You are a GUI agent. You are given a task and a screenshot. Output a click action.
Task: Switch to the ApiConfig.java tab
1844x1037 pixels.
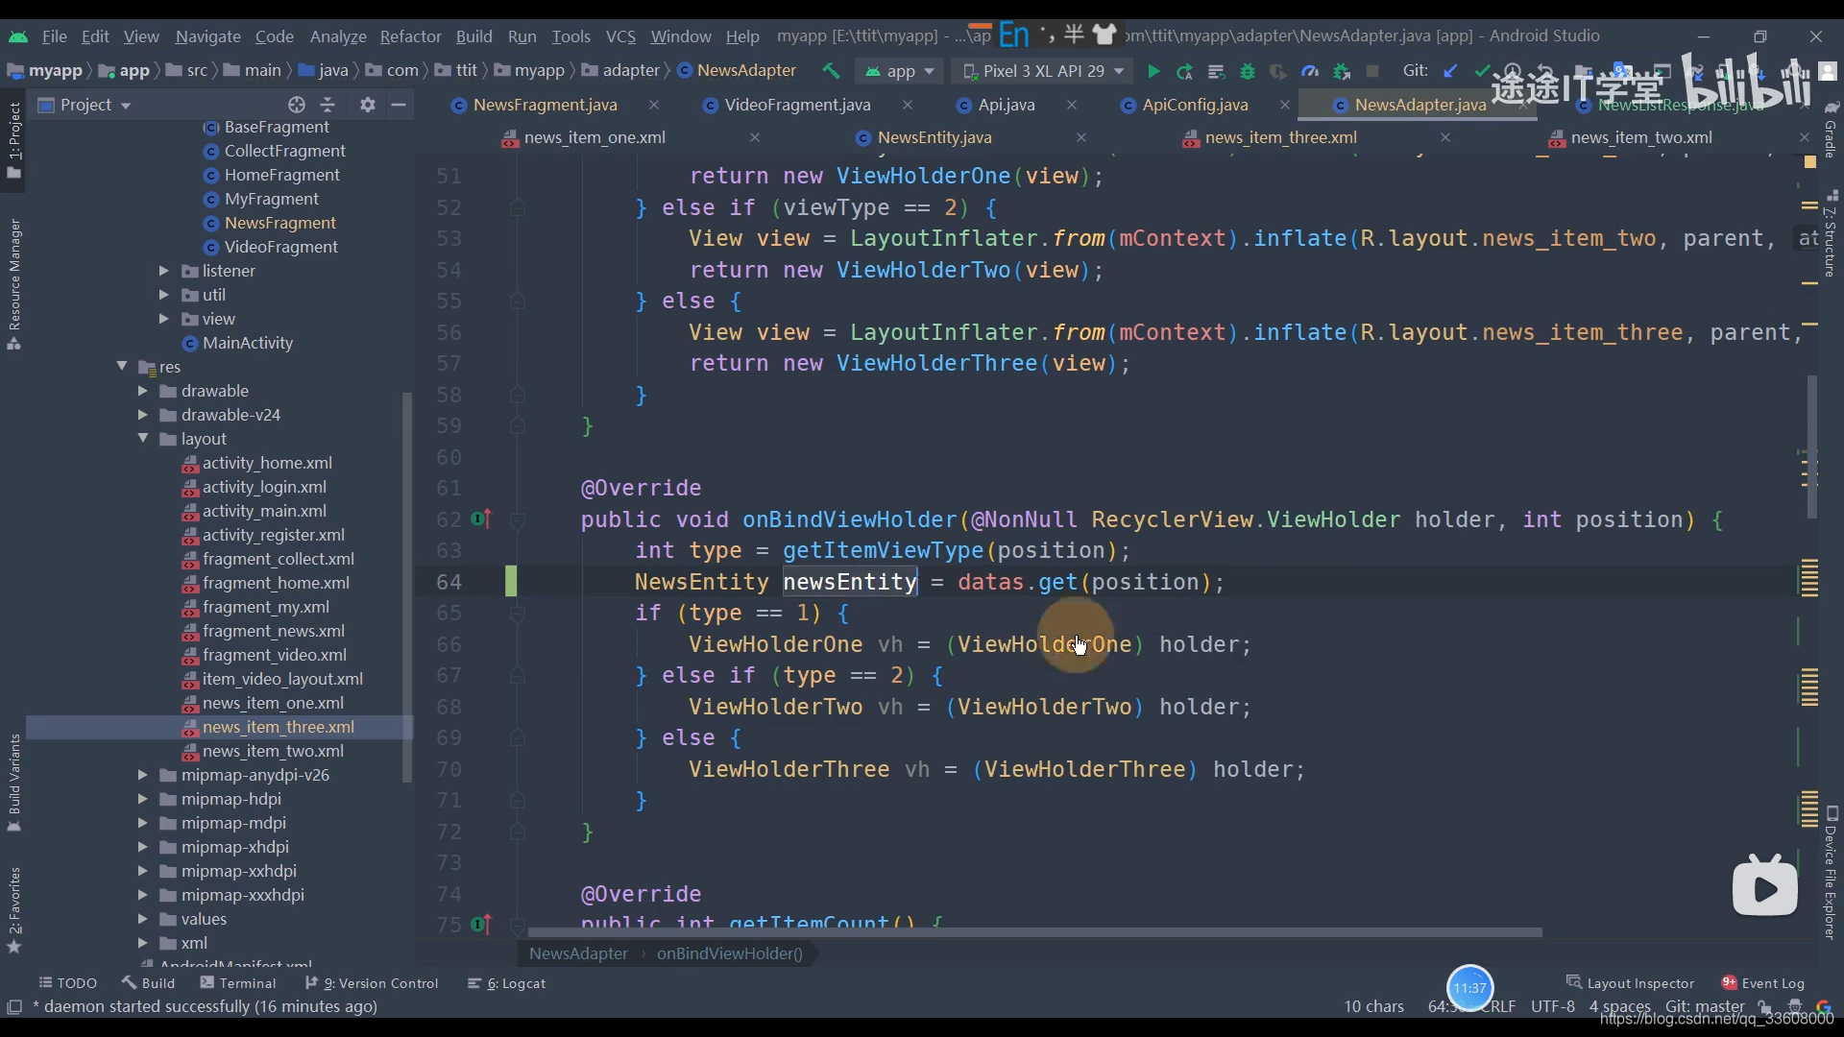coord(1195,105)
